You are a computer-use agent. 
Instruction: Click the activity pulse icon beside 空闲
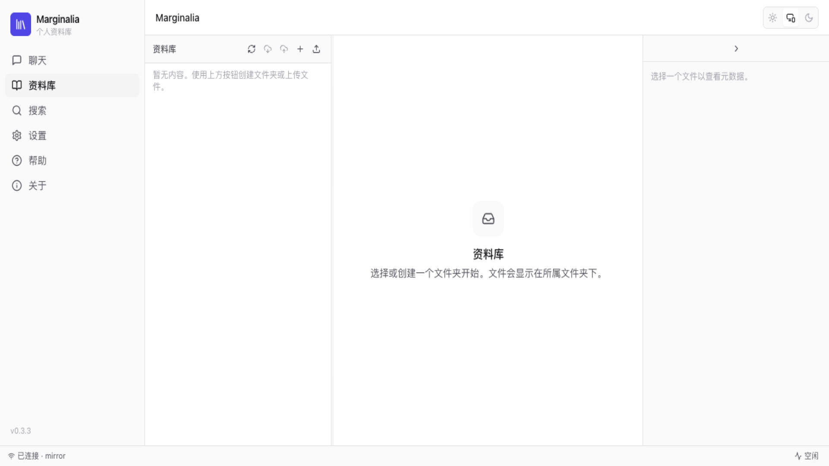pos(798,456)
